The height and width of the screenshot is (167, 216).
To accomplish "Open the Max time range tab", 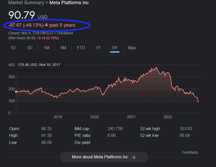I will tap(132, 48).
